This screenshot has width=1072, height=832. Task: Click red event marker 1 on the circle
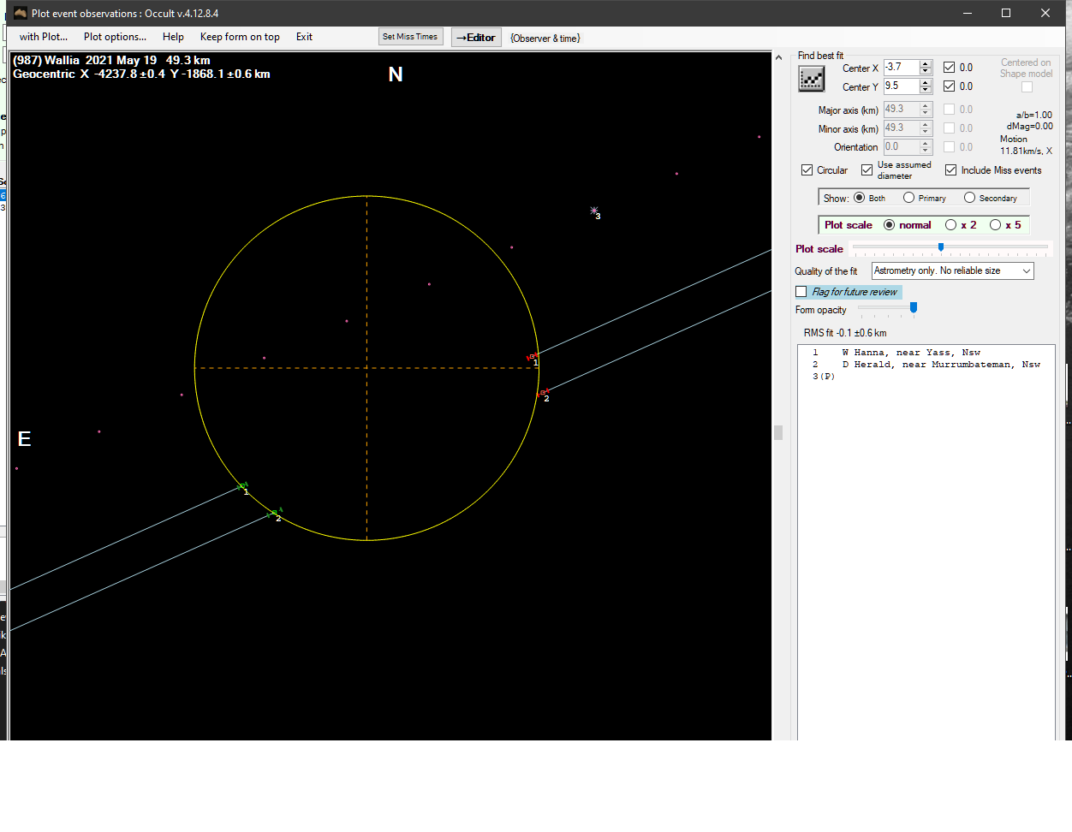pos(532,356)
